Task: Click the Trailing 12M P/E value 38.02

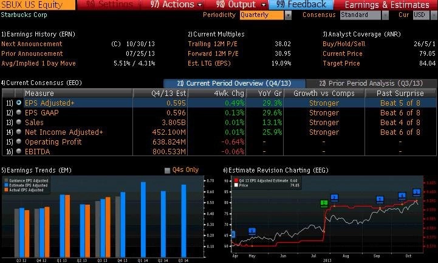Action: tap(282, 44)
